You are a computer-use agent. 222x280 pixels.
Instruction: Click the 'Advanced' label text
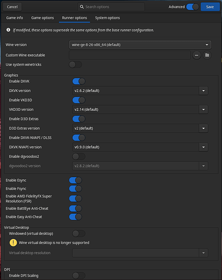pos(177,7)
